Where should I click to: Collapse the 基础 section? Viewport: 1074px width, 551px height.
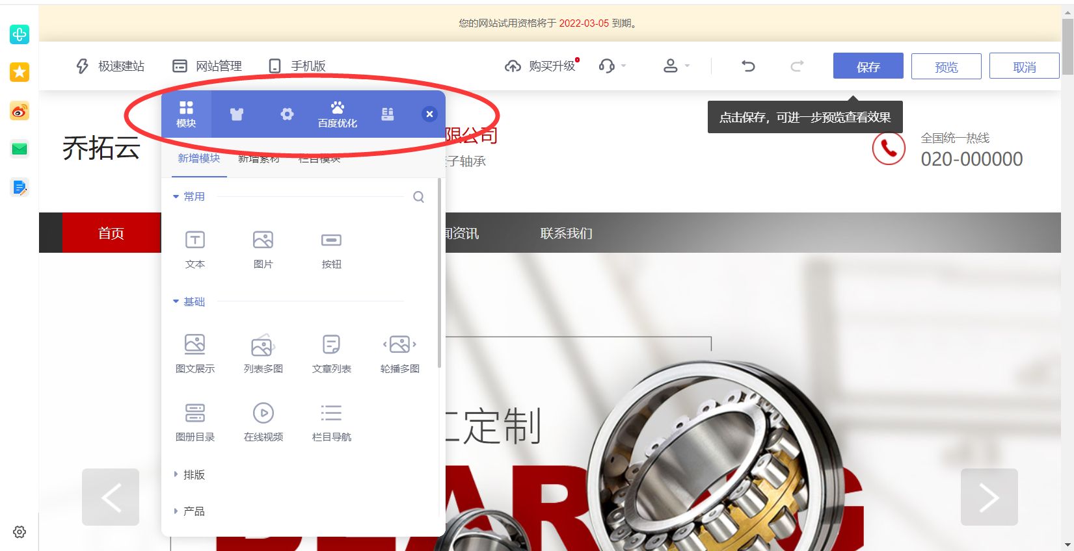[x=189, y=301]
